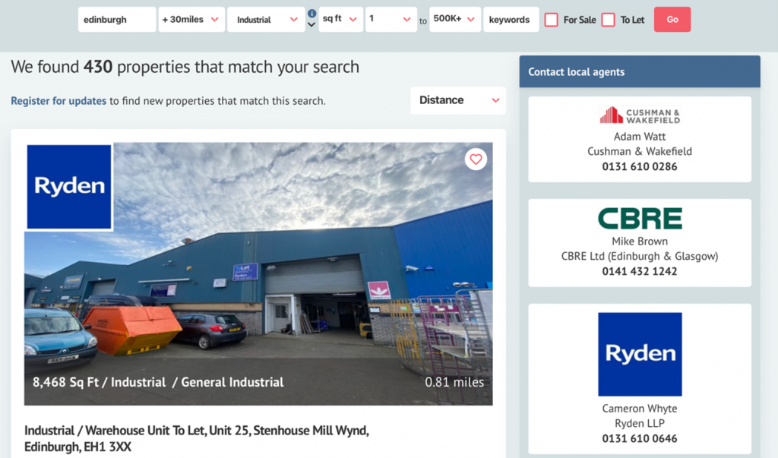Click the Contact local agents header
778x458 pixels.
pos(640,72)
